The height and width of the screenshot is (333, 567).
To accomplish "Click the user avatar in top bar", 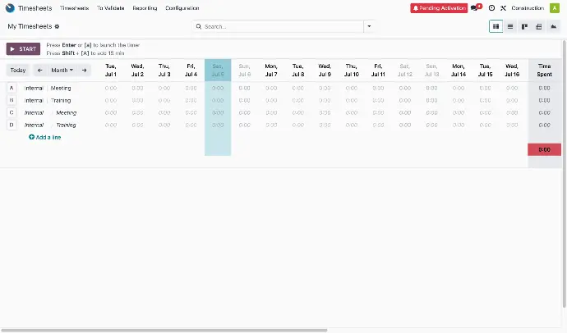I will 554,7.
